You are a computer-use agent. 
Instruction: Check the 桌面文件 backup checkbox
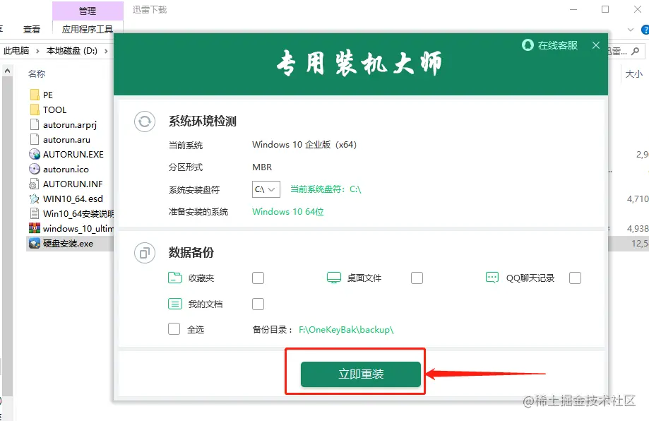pos(417,278)
